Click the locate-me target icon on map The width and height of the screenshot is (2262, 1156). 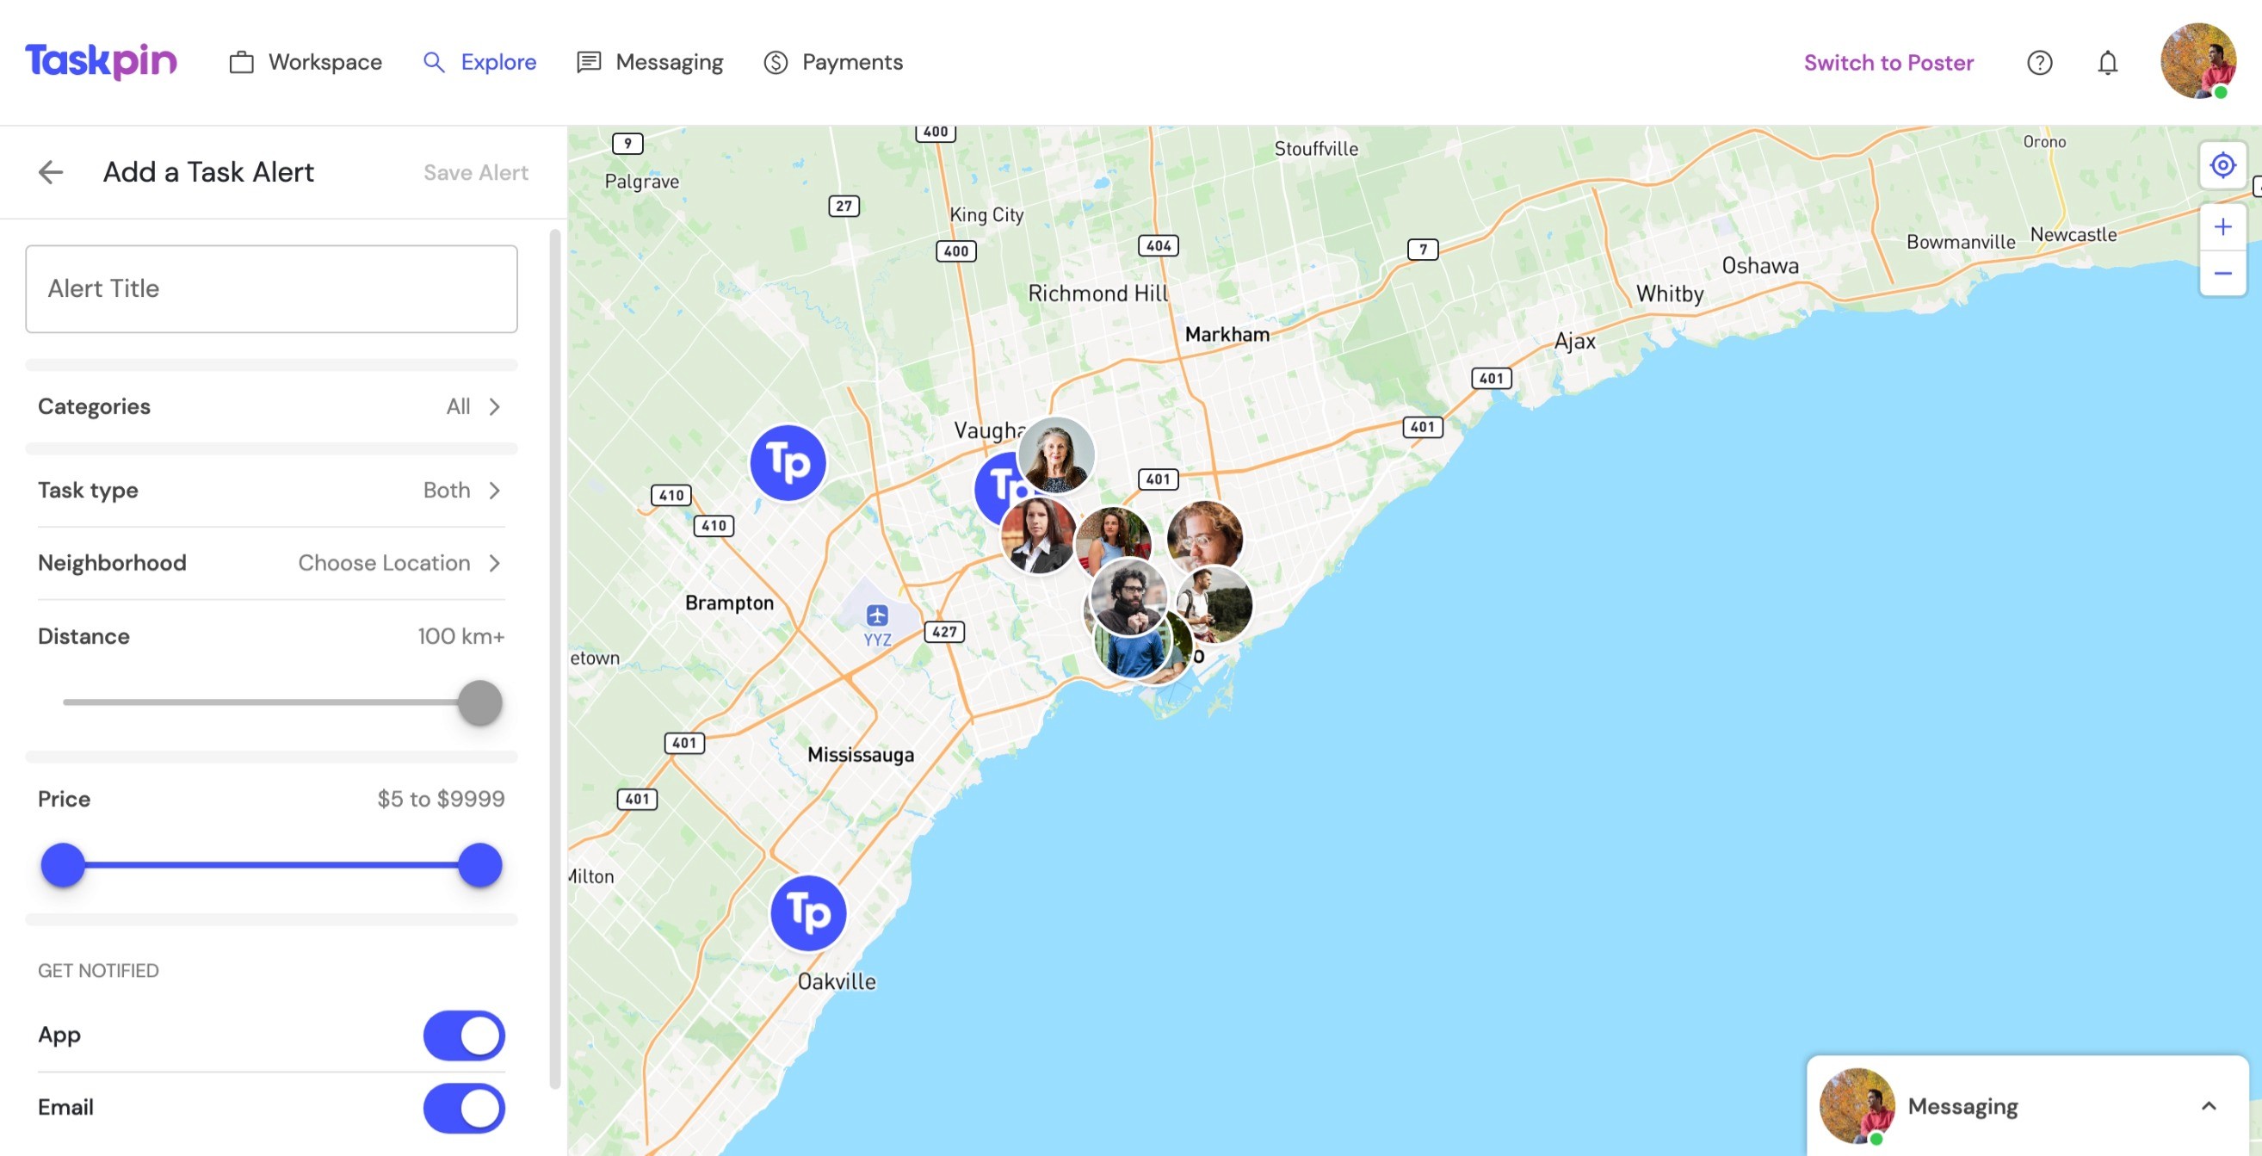click(x=2222, y=165)
